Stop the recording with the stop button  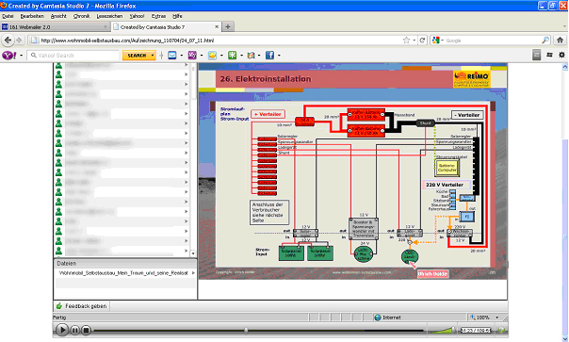(x=86, y=331)
